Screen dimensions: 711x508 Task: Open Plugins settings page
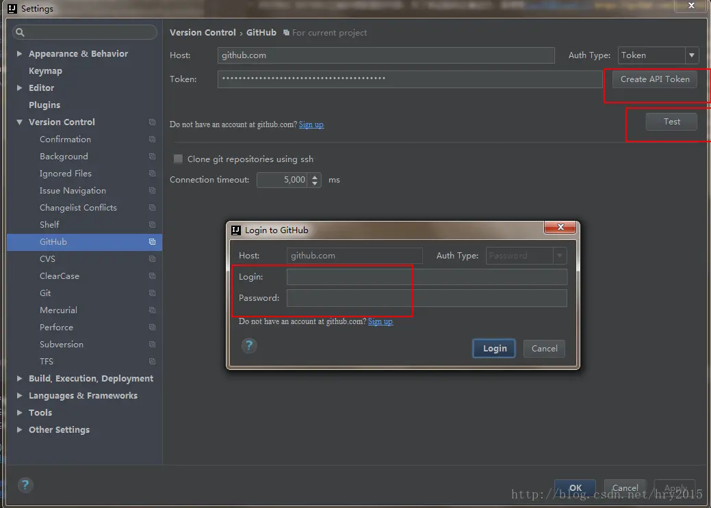tap(44, 105)
